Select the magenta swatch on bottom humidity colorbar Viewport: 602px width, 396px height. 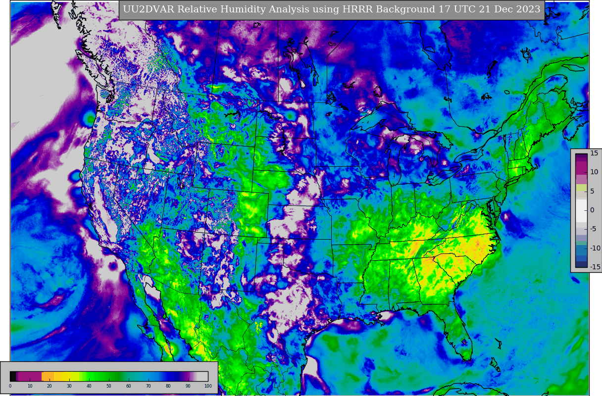tap(30, 376)
